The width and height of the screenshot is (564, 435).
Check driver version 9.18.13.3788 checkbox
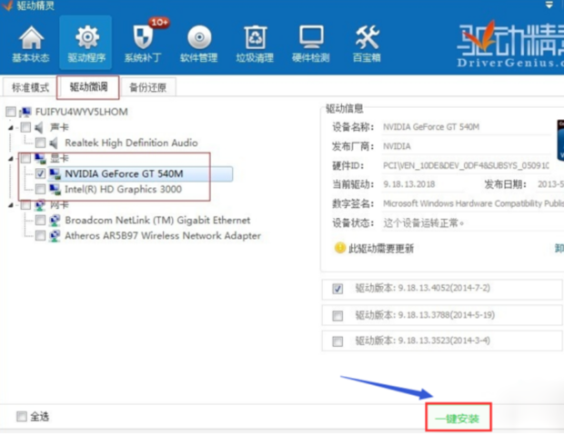[x=337, y=316]
